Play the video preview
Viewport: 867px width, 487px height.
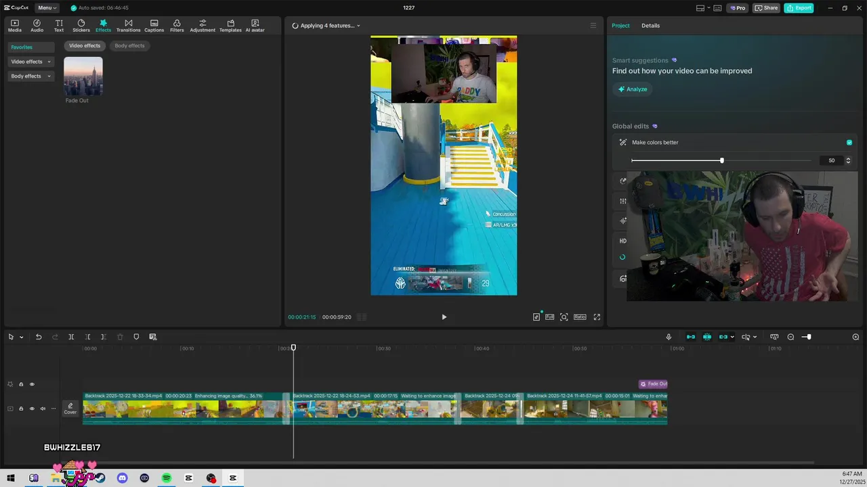click(x=444, y=317)
